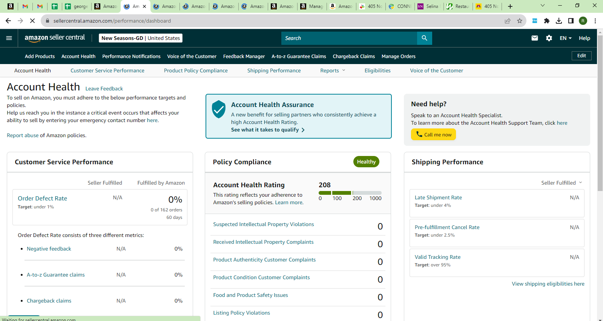603x321 pixels.
Task: Open the Late Shipment Rate link
Action: pyautogui.click(x=438, y=197)
